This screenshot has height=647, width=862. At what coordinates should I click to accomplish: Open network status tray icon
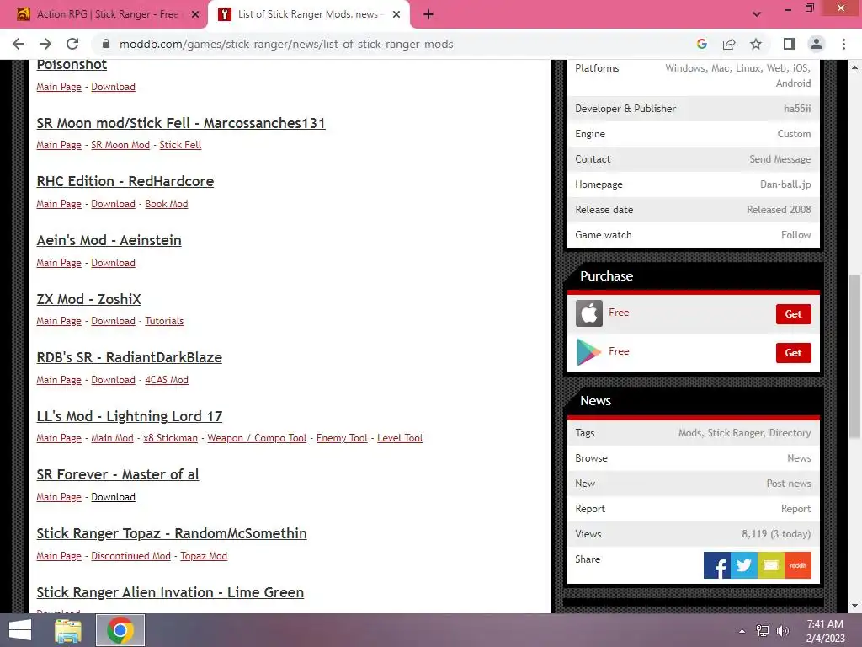(763, 631)
